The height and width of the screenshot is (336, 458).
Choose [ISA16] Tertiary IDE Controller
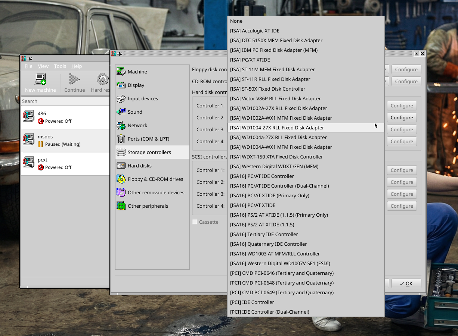(x=306, y=234)
